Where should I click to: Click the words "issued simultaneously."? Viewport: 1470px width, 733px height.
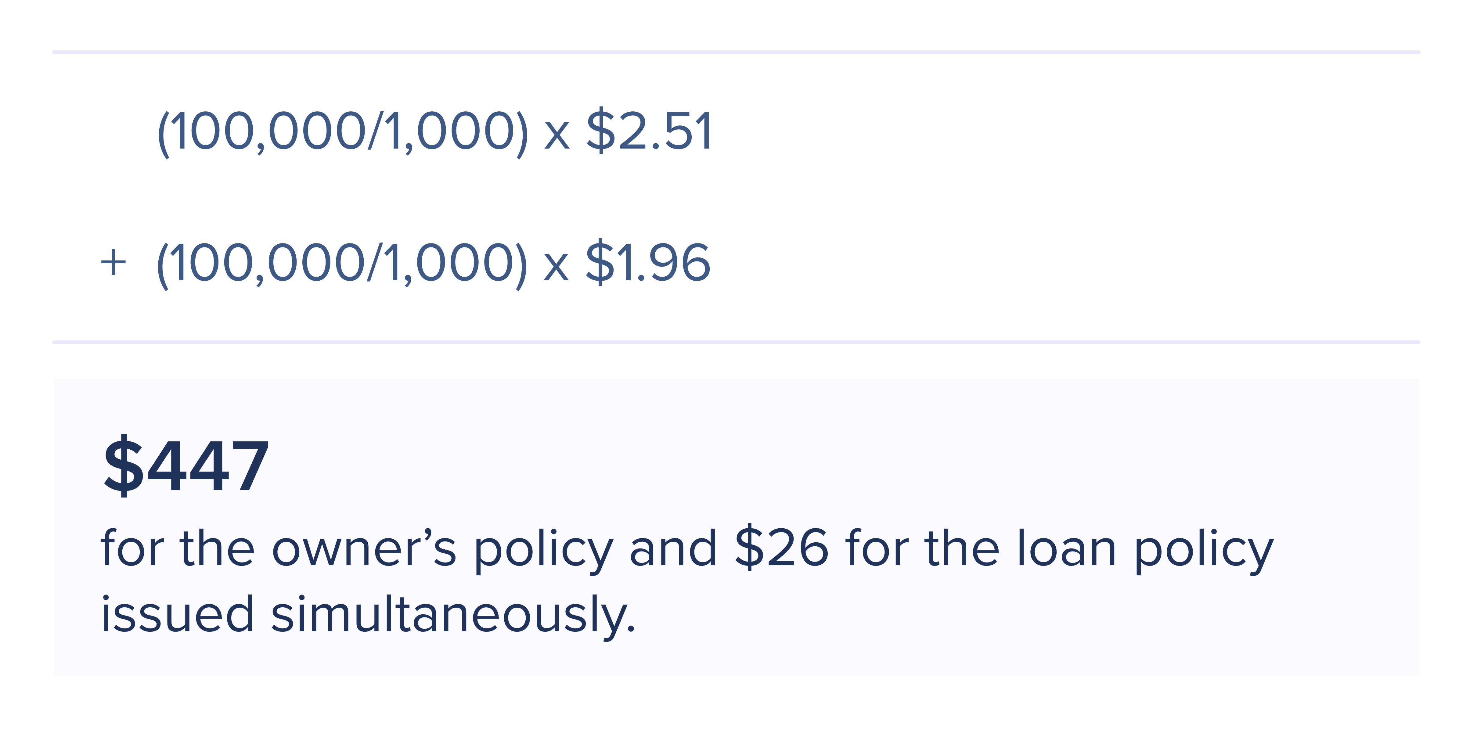[368, 615]
